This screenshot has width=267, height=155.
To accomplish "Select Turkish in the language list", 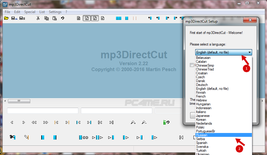I will 224,151.
